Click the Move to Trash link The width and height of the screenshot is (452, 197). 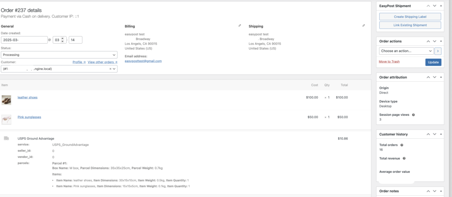(x=389, y=61)
